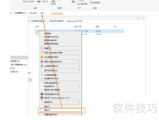Image resolution: width=159 pixels, height=120 pixels.
Task: Click the selected install_package folder icon
Action: click(37, 31)
